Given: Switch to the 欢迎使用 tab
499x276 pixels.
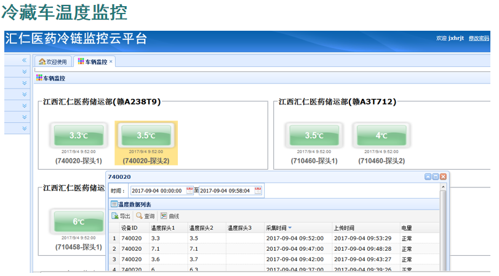Looking at the screenshot, I should click(53, 61).
